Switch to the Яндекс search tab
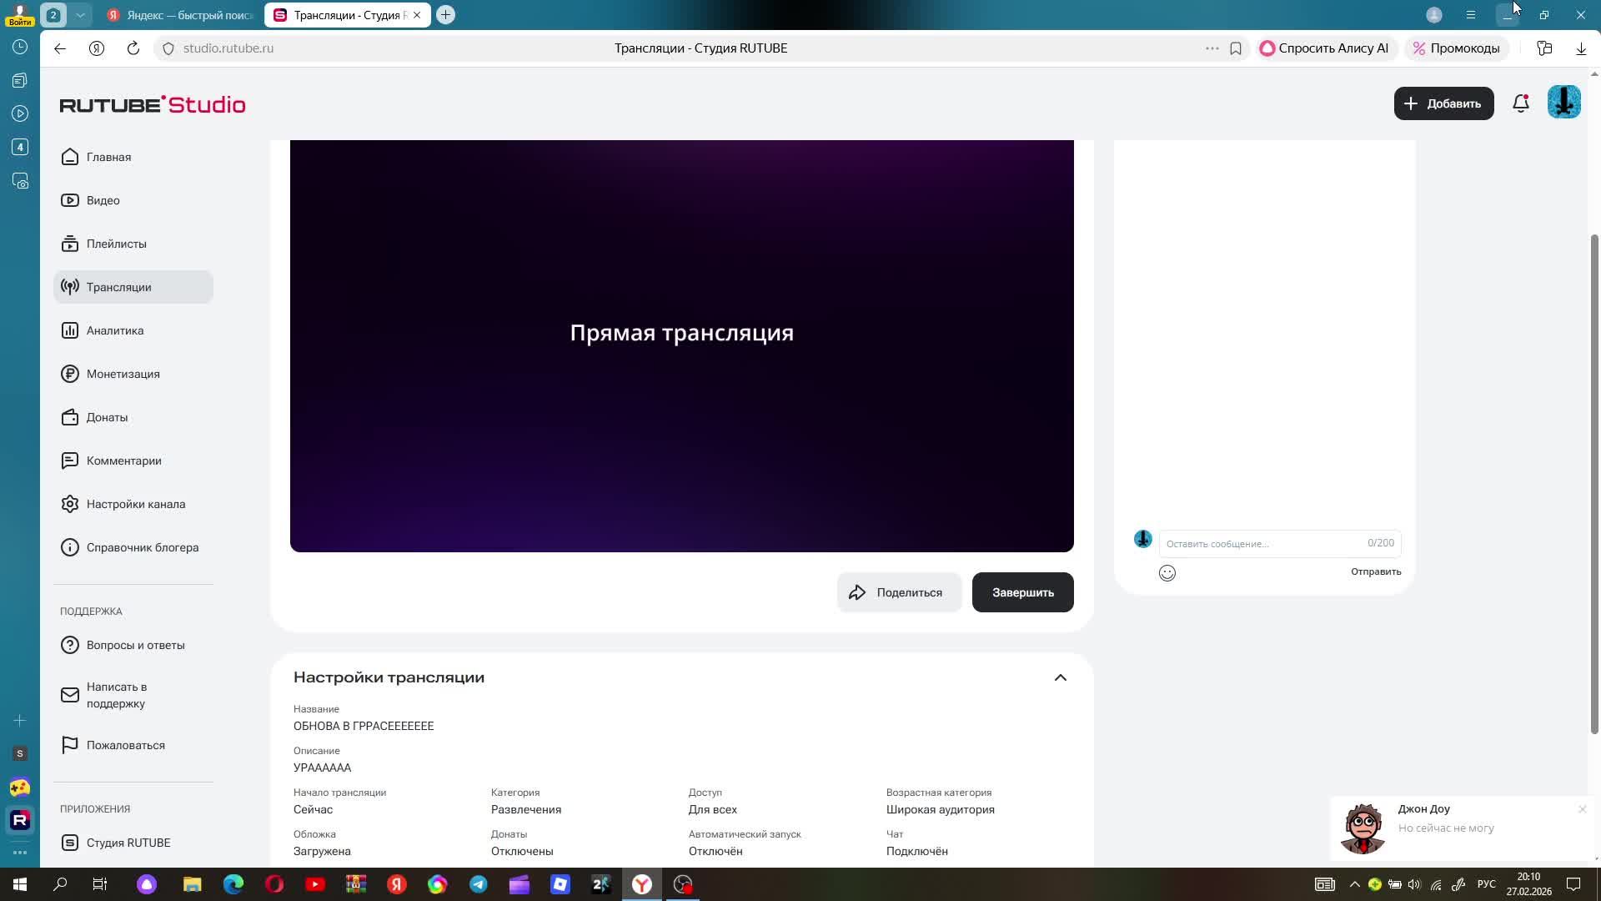The image size is (1601, 901). (x=178, y=14)
